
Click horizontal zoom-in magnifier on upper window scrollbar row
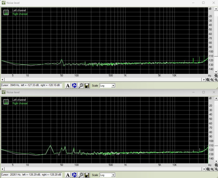(x=208, y=80)
